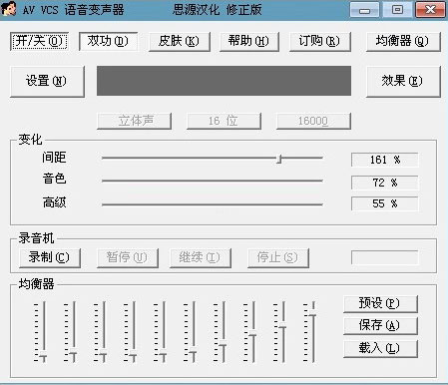Click the first equalizer band slider
Image resolution: width=448 pixels, height=385 pixels.
click(x=41, y=332)
